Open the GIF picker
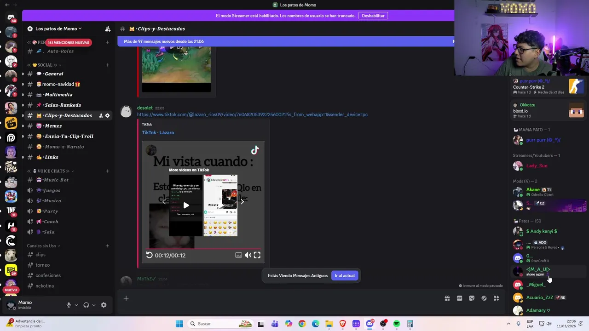The width and height of the screenshot is (589, 331). [x=459, y=298]
